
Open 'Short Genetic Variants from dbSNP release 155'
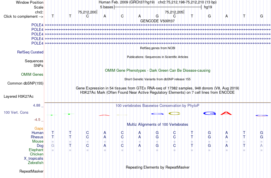tap(157, 79)
